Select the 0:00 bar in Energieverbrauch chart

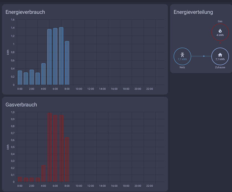coord(20,78)
